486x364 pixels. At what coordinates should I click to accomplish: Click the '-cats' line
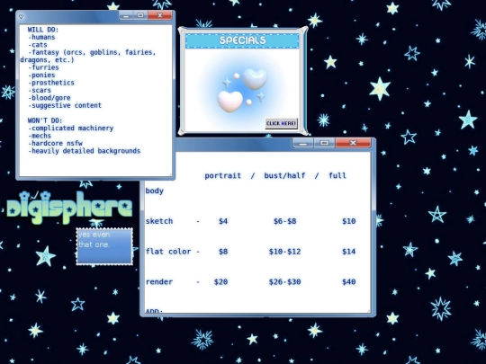pos(38,45)
